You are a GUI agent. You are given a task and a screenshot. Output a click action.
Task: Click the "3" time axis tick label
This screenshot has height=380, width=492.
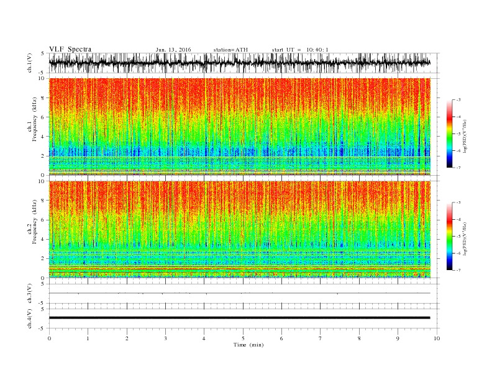(165, 338)
